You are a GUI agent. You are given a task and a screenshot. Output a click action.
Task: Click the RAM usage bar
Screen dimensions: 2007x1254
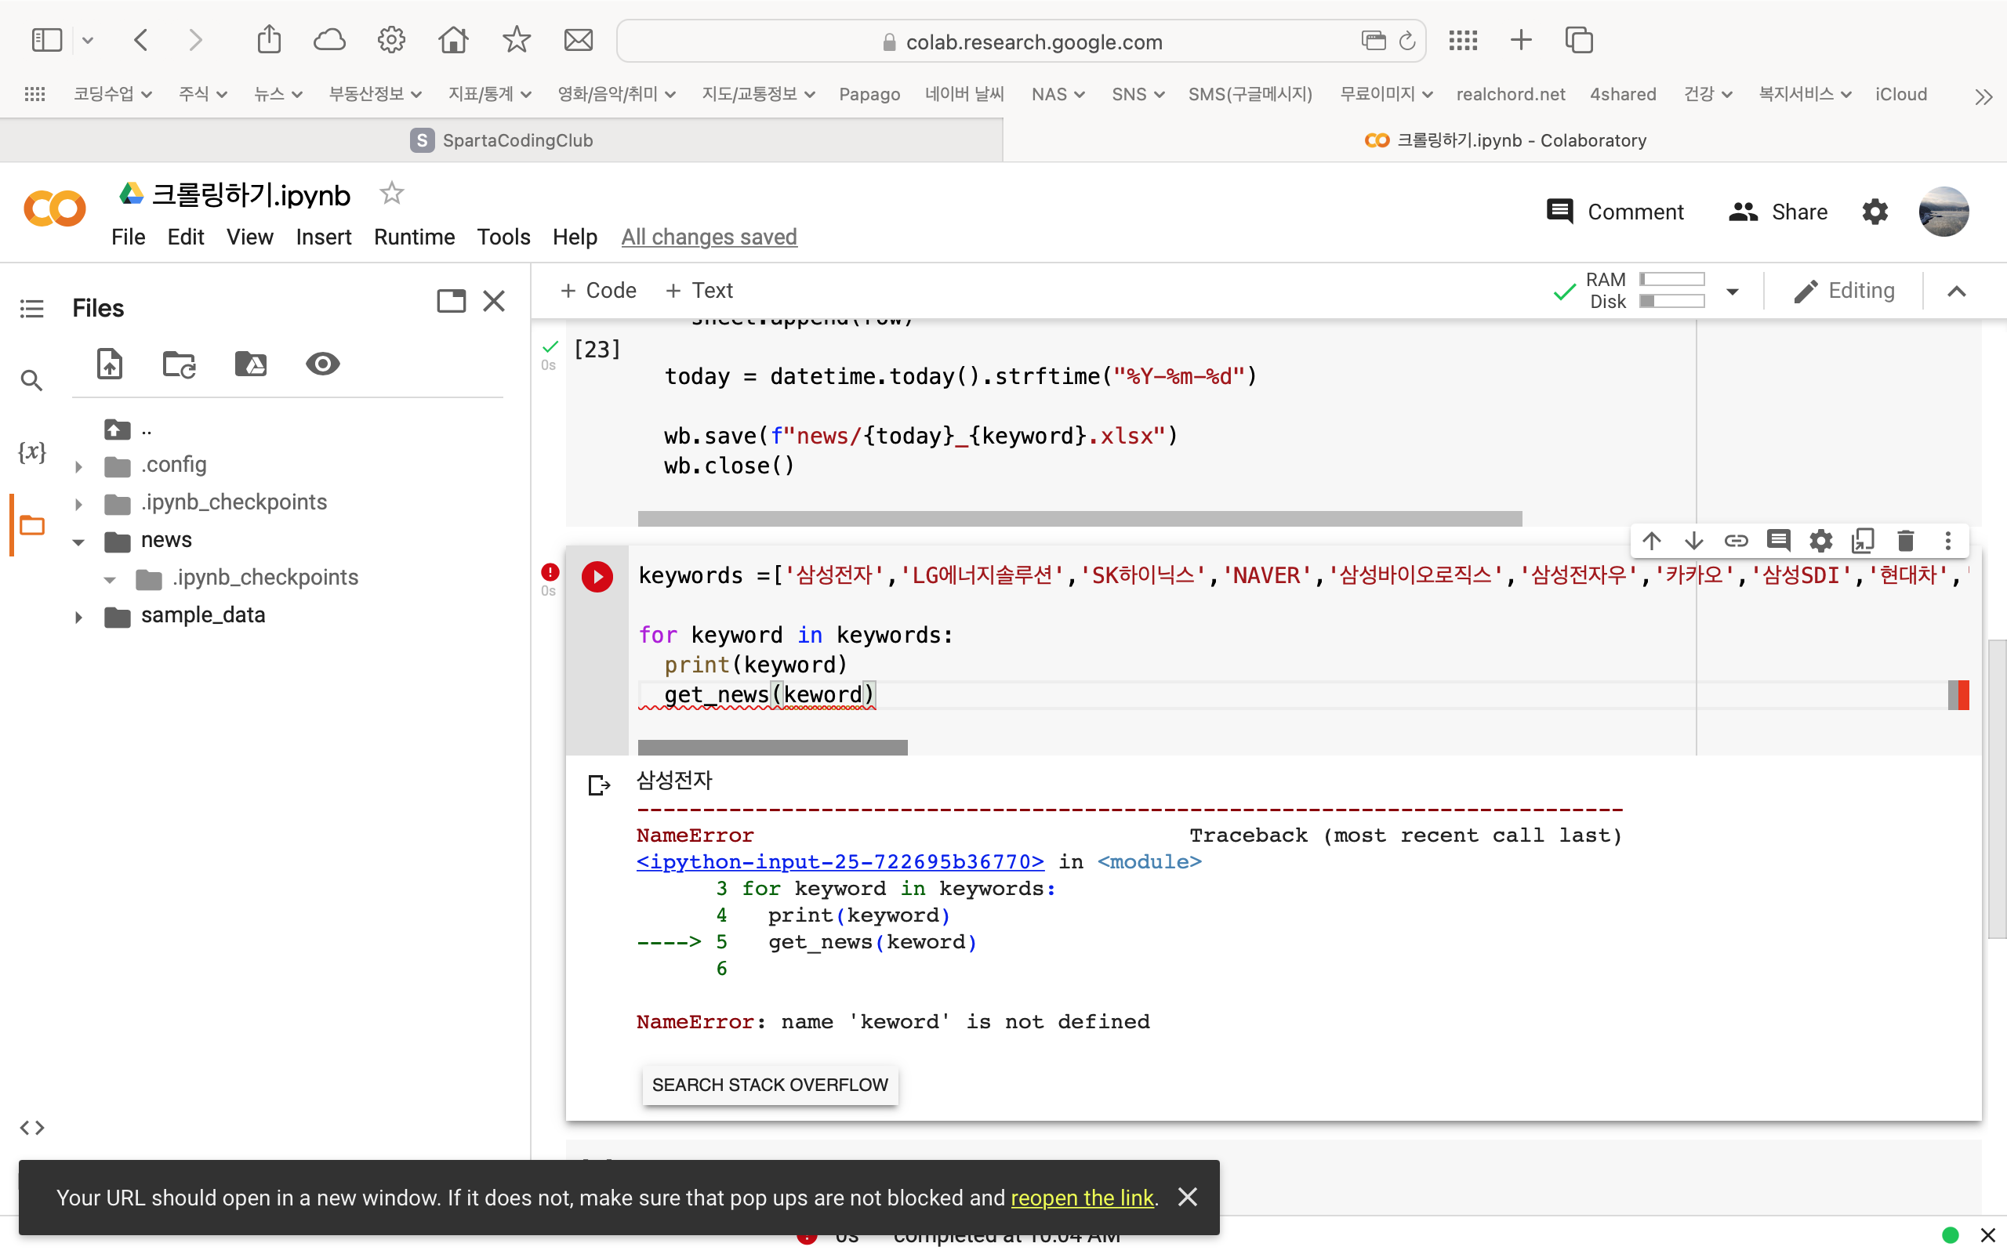coord(1672,280)
